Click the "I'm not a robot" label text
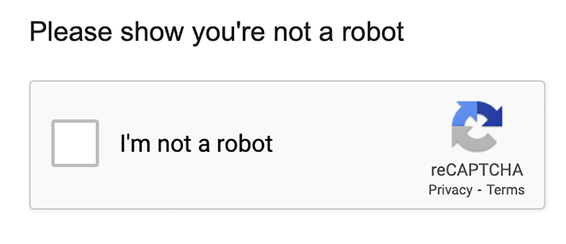Screen dimensions: 566x244 [x=196, y=143]
